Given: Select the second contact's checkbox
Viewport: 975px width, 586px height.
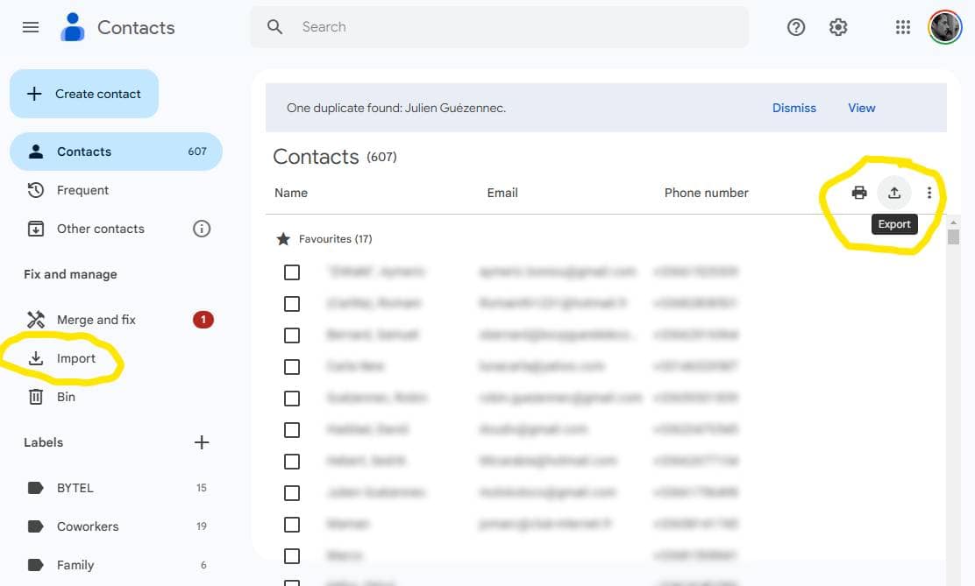Looking at the screenshot, I should pos(292,304).
